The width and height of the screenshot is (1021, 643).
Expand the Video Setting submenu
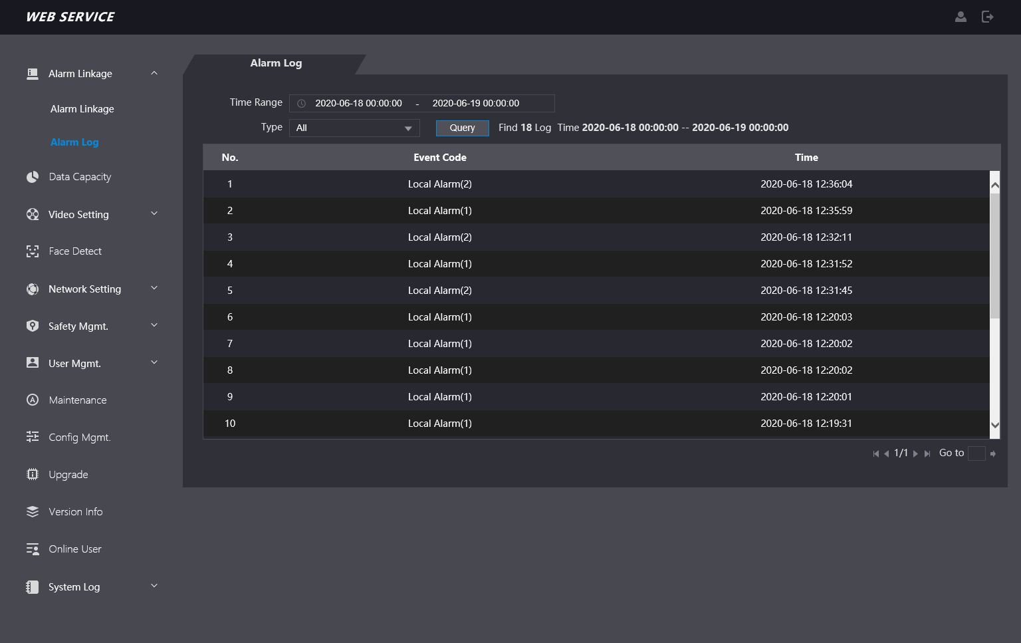point(154,214)
